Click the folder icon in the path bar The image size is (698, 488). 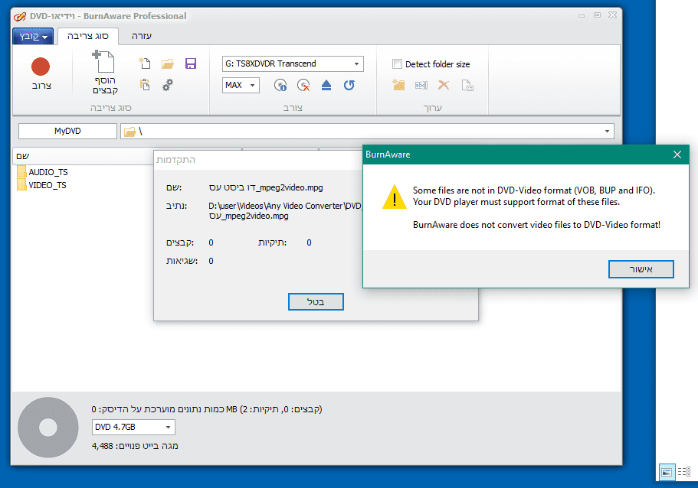129,132
